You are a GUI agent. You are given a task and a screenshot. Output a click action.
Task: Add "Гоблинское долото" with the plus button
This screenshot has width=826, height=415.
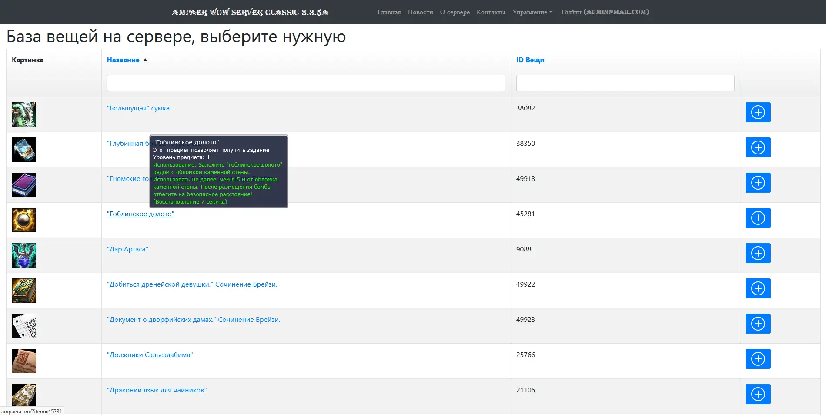[758, 218]
